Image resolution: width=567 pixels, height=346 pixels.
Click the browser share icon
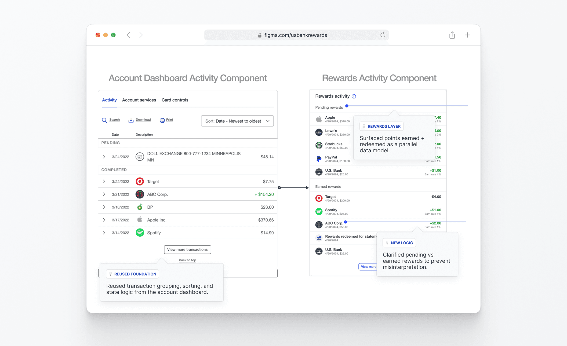coord(452,35)
